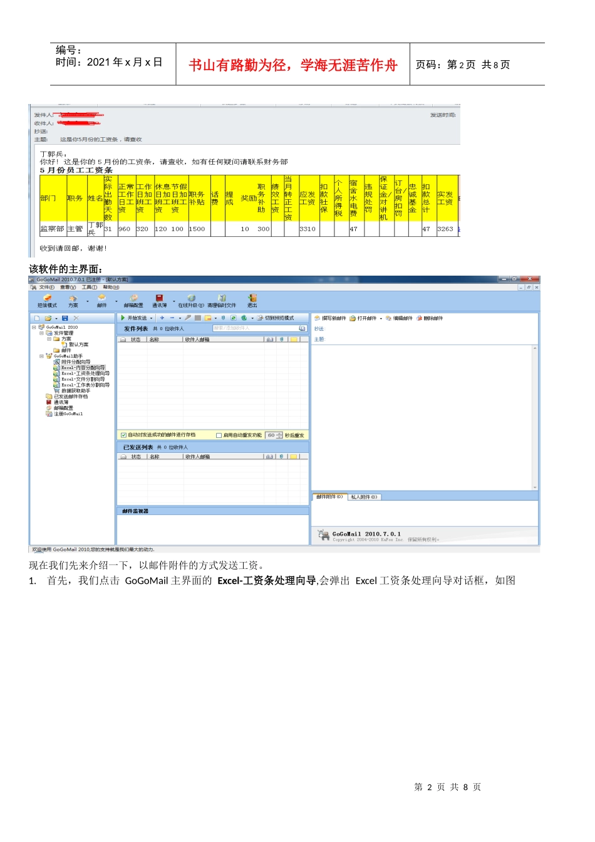The height and width of the screenshot is (842, 595).
Task: Click 编辑邮件 button
Action: click(x=399, y=318)
